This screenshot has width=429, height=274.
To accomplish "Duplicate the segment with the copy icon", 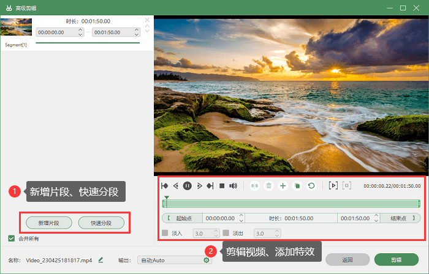I will pyautogui.click(x=297, y=186).
